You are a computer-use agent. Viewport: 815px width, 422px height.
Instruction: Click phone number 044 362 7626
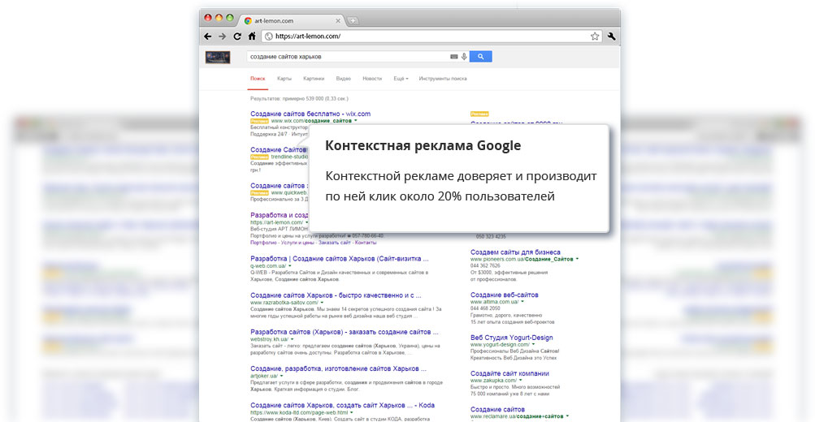485,265
